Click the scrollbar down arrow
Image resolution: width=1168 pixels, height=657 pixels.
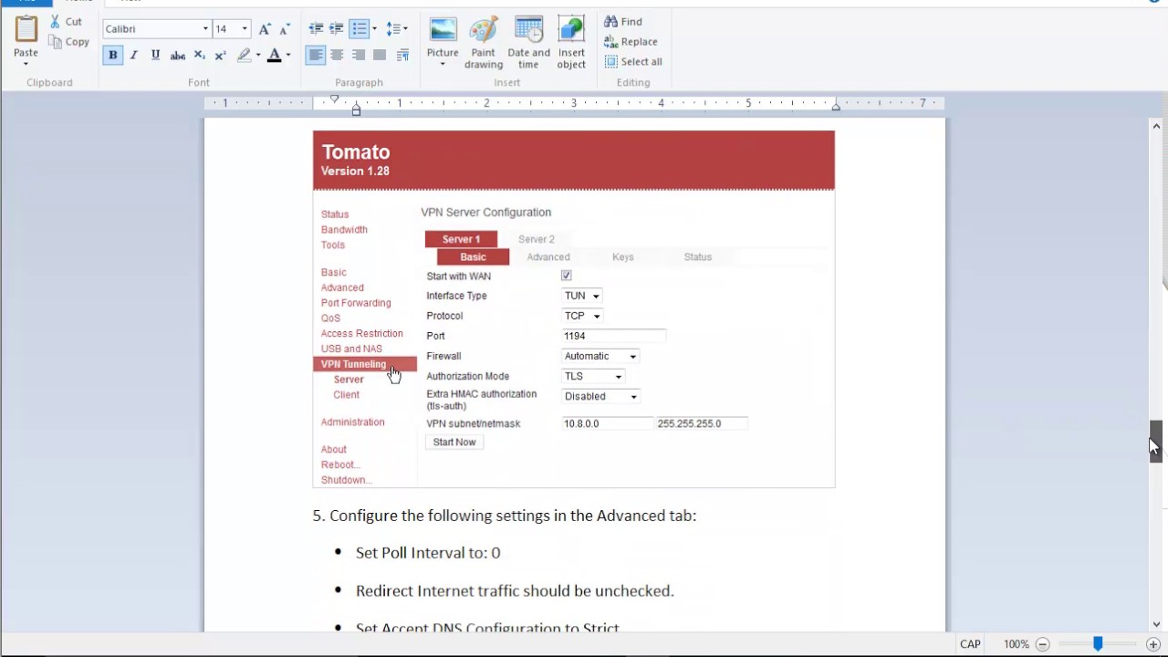[1156, 625]
